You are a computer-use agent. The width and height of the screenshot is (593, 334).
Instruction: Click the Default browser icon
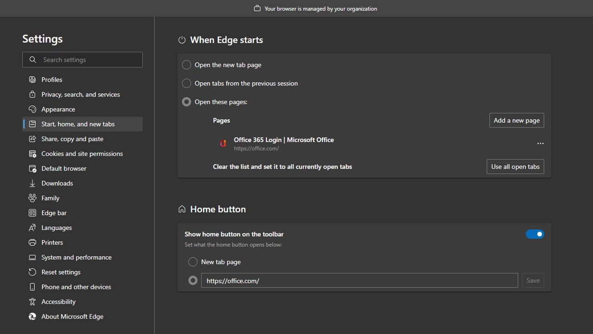32,169
